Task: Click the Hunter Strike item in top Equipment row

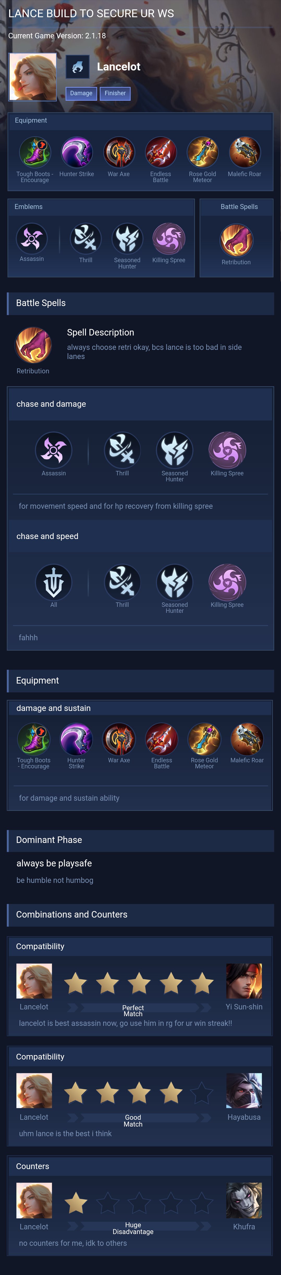Action: (x=77, y=152)
